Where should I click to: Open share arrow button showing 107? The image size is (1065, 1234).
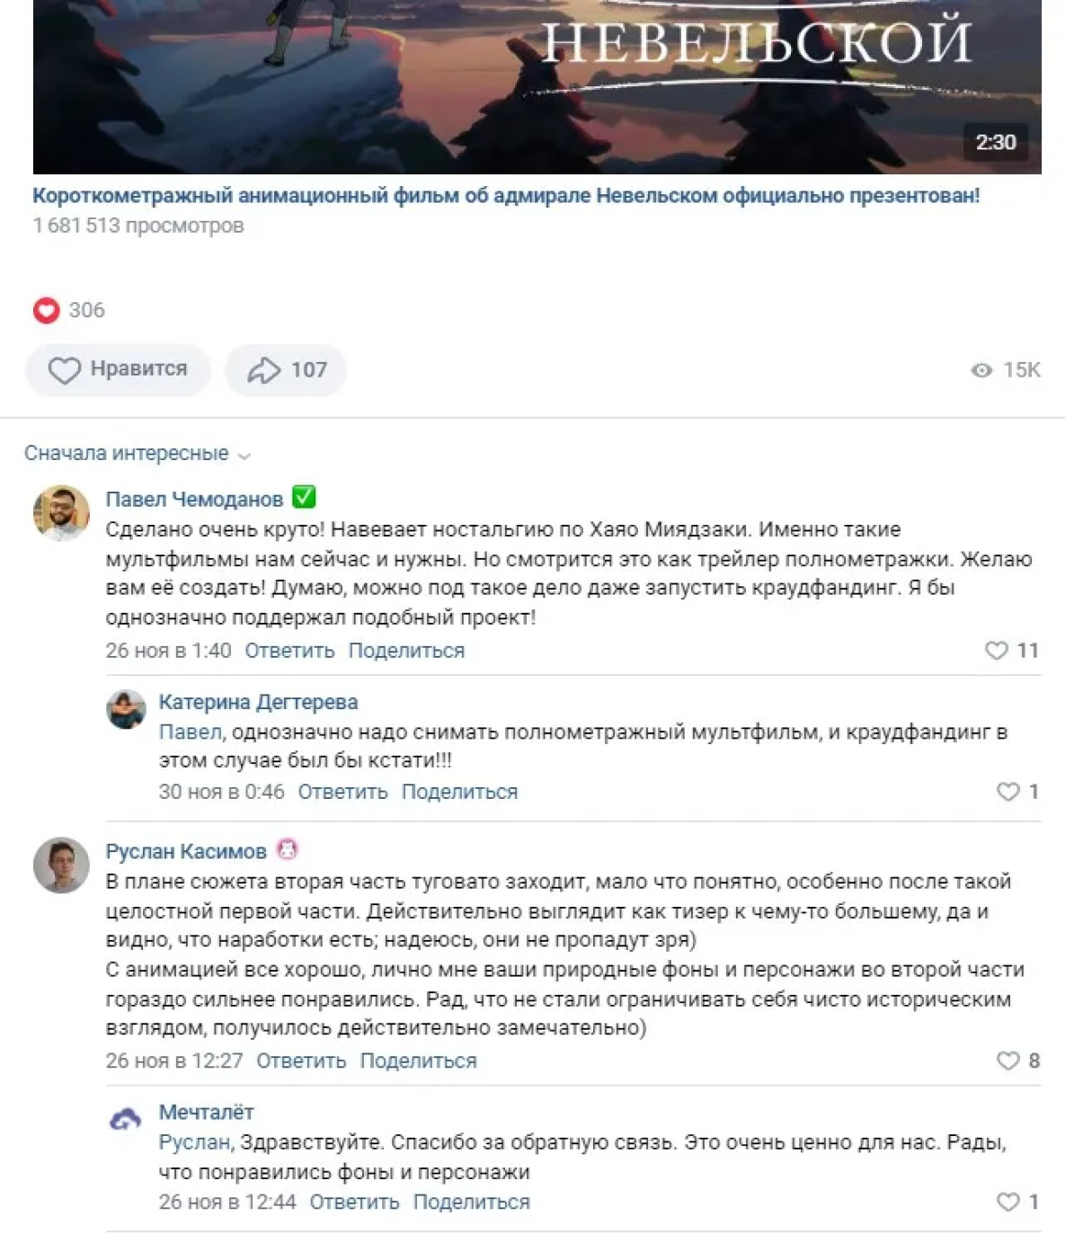286,370
